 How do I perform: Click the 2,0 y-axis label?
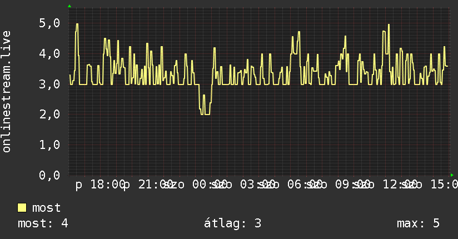(x=49, y=114)
